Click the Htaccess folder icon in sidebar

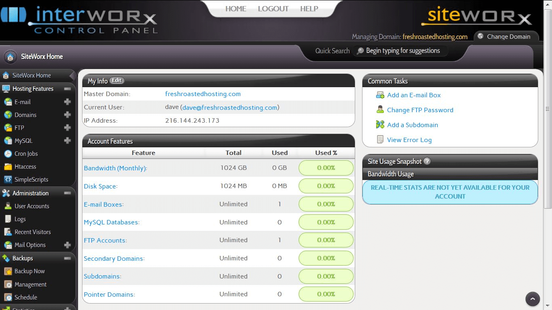pyautogui.click(x=8, y=167)
